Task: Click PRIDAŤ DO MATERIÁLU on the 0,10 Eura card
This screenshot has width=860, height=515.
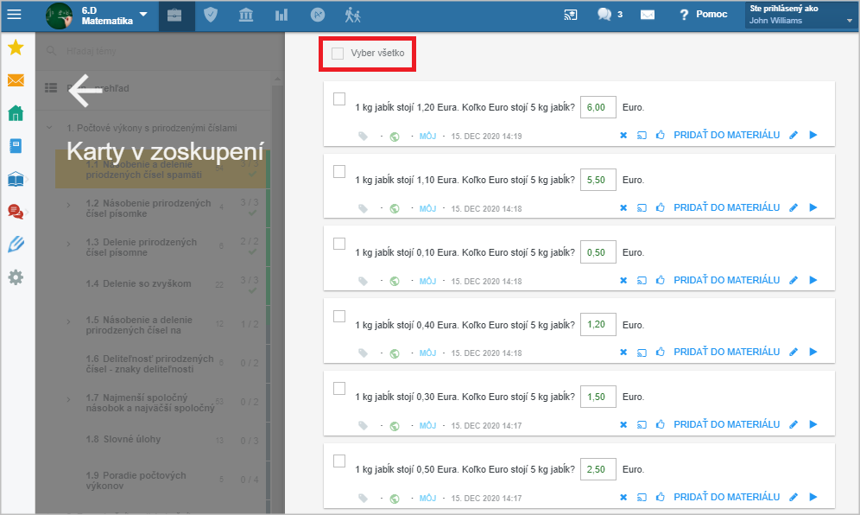Action: (x=726, y=280)
